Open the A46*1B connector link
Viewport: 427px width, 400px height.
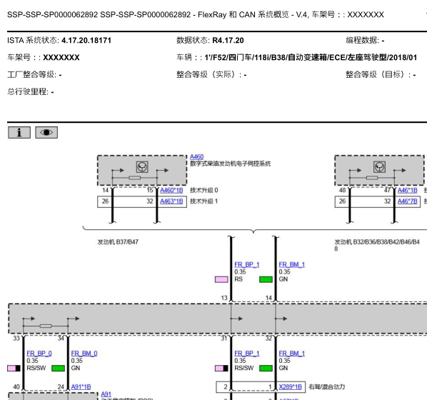[408, 190]
